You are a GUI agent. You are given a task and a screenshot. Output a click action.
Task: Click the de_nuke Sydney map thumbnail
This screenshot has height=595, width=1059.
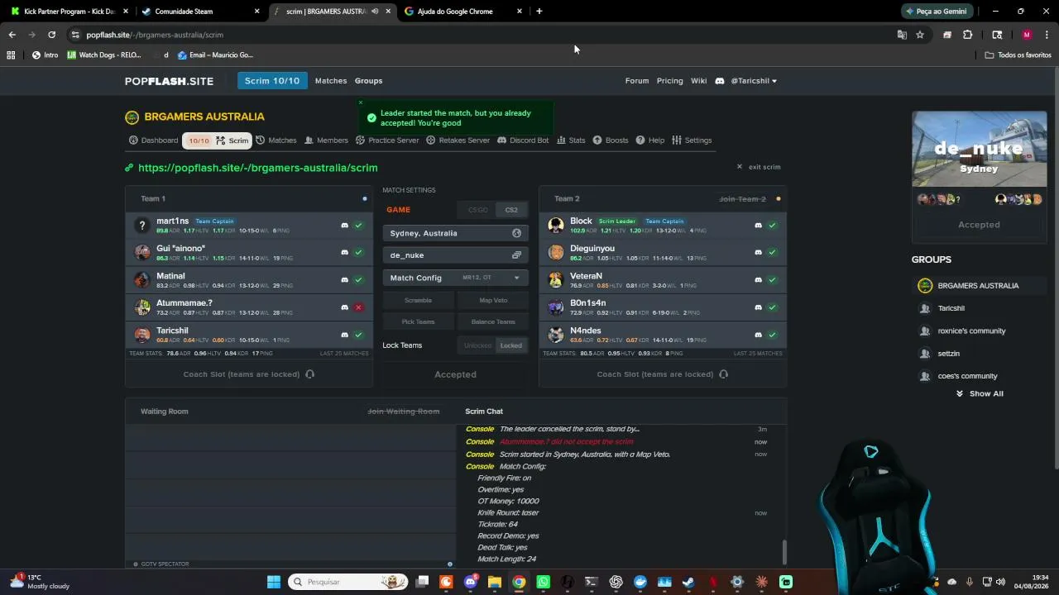980,150
